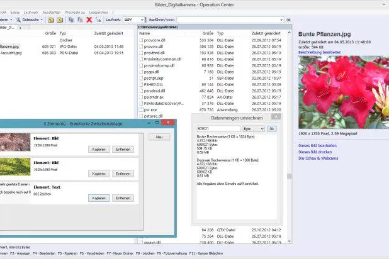Image resolution: width=389 pixels, height=259 pixels.
Task: Open the Extras menu
Action: click(15, 12)
